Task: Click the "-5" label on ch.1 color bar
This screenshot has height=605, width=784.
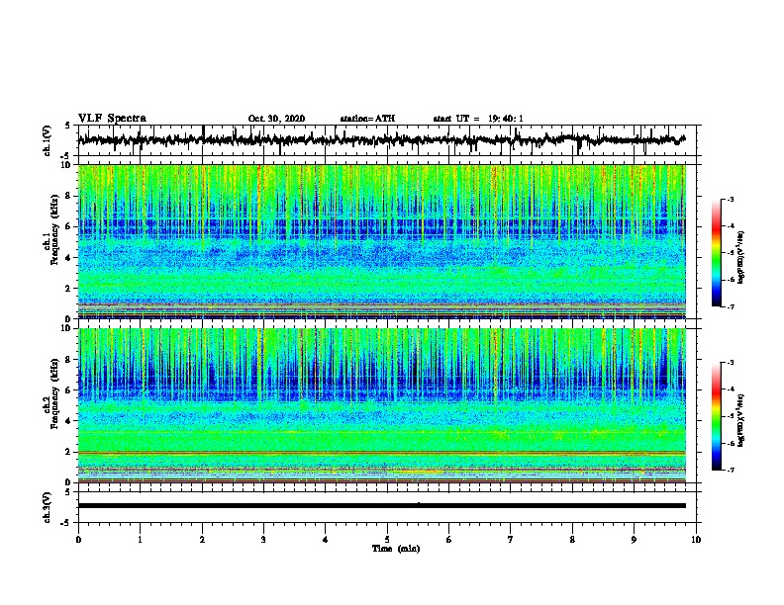Action: (x=731, y=253)
